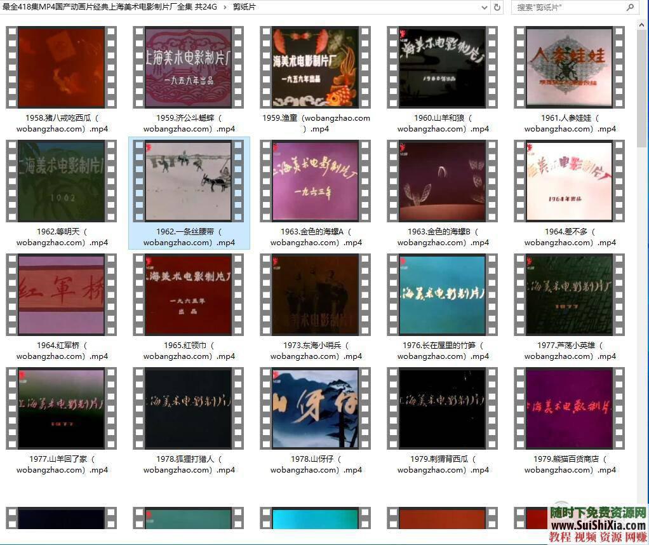This screenshot has height=545, width=649.
Task: Expand the breadcrumb chevron before 剪纸片
Action: coord(225,7)
